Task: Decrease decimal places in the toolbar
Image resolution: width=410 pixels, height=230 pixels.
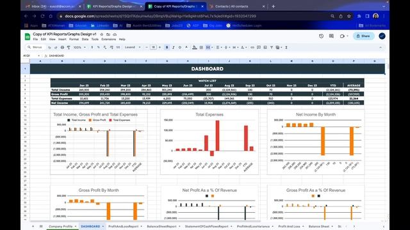Action: click(x=105, y=47)
